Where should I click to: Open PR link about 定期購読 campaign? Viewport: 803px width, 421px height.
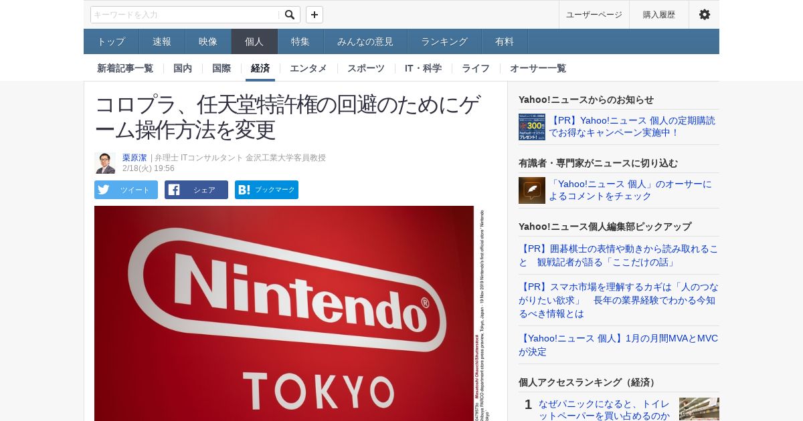(x=632, y=126)
